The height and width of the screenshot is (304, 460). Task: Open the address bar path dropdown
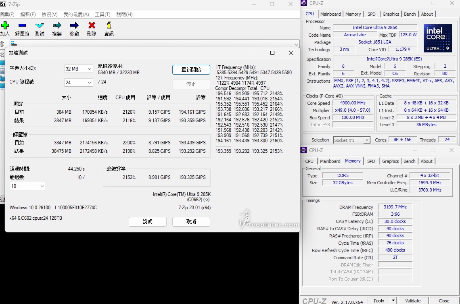pos(296,44)
